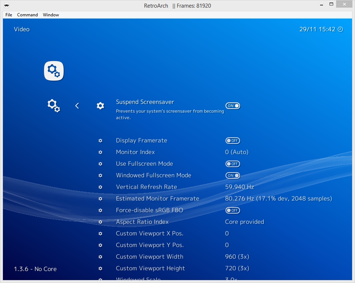Click the gear icon beside Use Fullscreen Mode

(x=100, y=164)
